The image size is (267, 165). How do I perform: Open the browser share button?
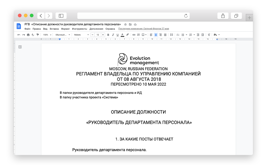223,16
